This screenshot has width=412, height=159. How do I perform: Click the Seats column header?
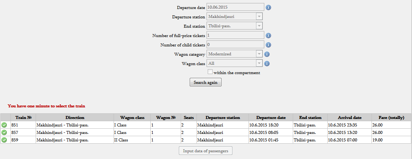point(189,117)
